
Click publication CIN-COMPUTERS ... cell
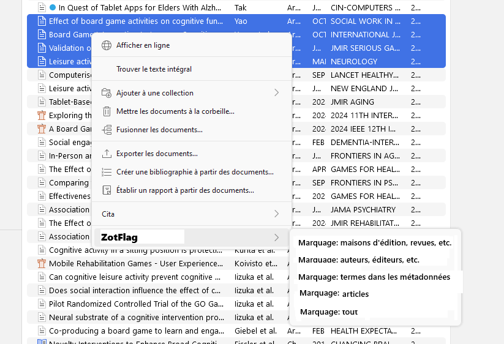tap(366, 7)
